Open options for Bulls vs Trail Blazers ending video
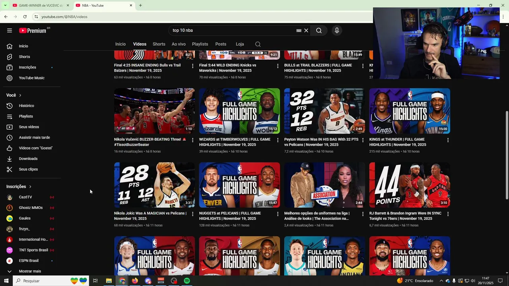Viewport: 509px width, 286px height. (x=193, y=66)
